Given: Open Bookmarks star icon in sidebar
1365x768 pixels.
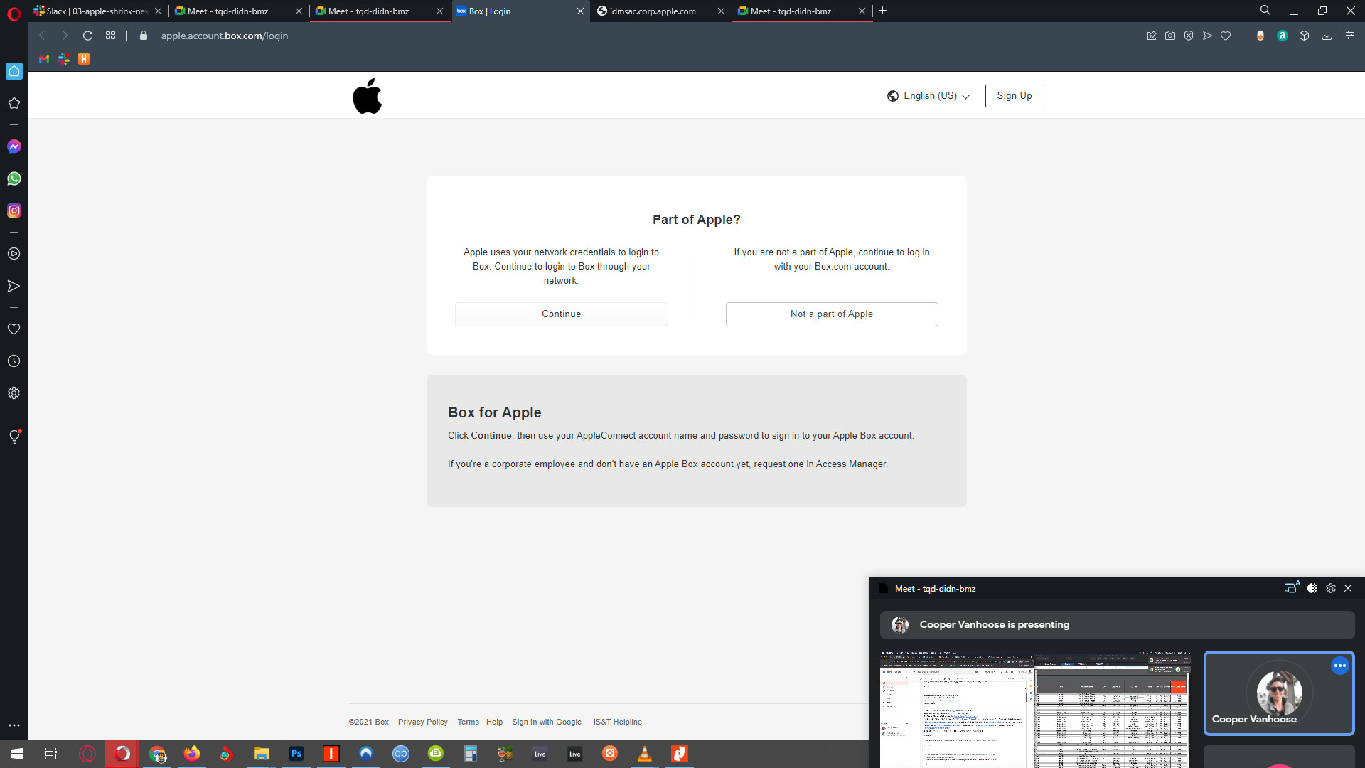Looking at the screenshot, I should tap(14, 103).
